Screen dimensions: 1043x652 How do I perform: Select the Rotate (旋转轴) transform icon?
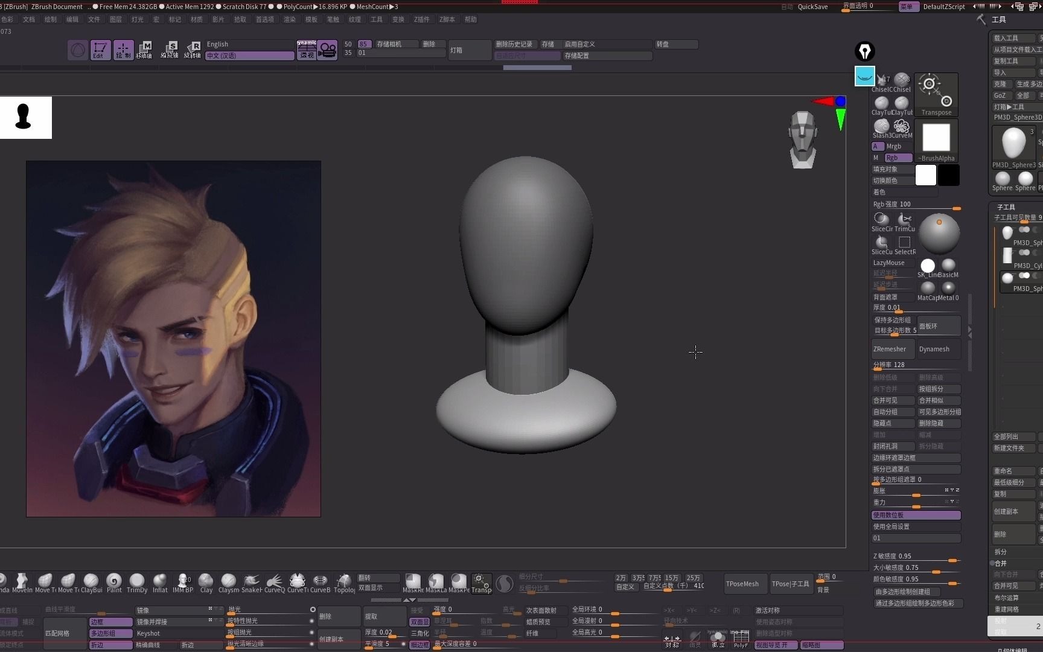193,50
